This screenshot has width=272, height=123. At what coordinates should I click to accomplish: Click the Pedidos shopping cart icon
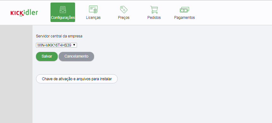point(154,9)
